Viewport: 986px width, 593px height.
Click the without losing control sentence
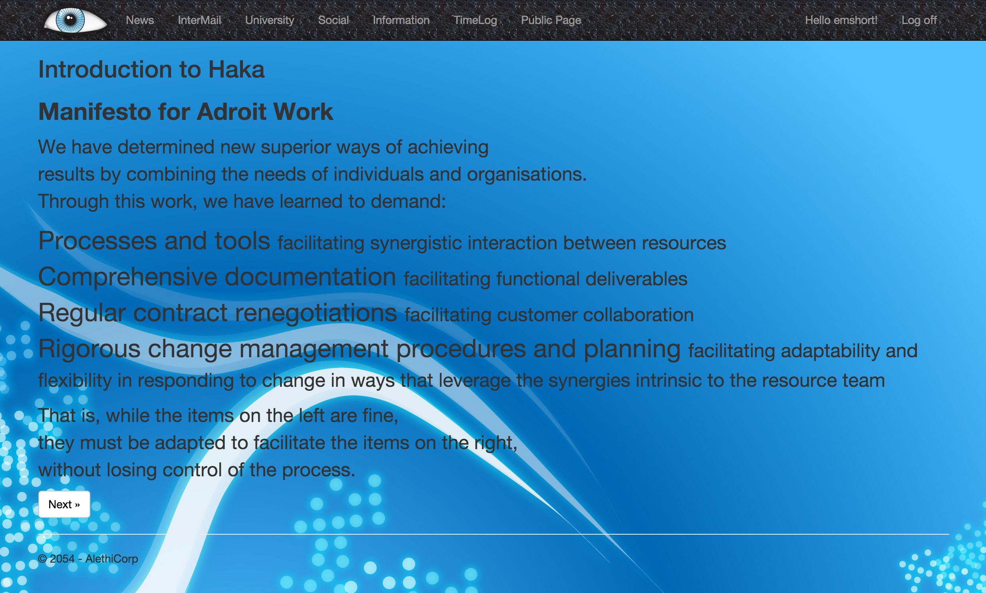pyautogui.click(x=197, y=470)
